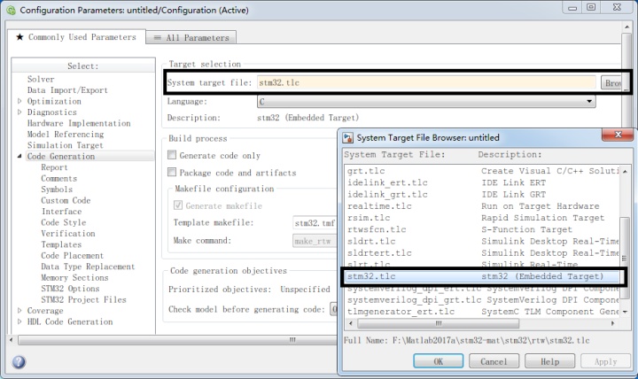Close the System Target File Browser dialog
Screen dimensions: 638x379
(619, 135)
